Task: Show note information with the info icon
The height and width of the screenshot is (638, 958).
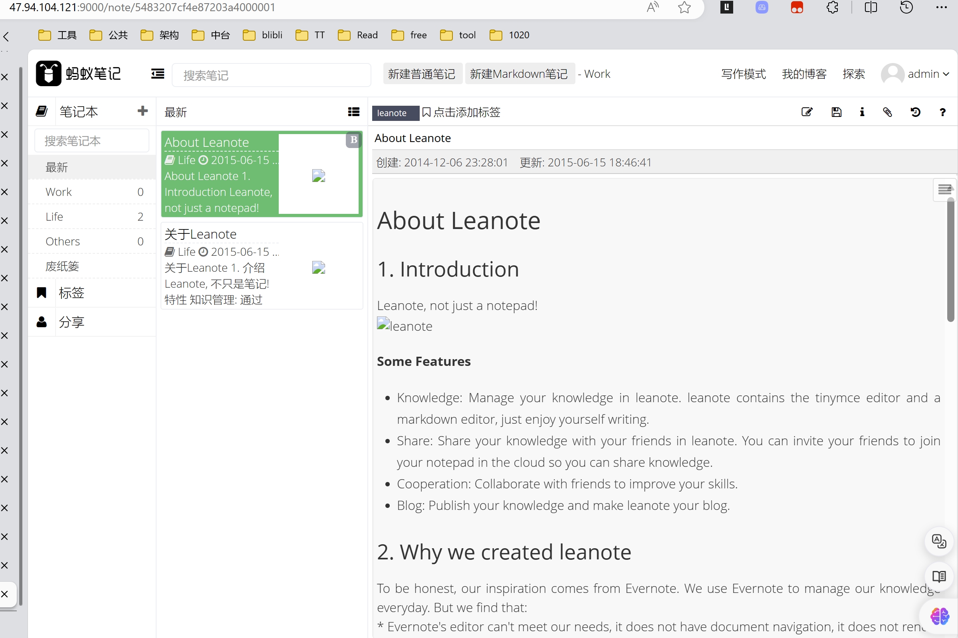Action: coord(862,112)
